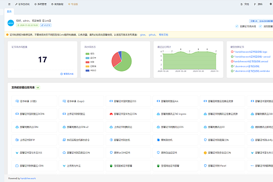Click Tencent cloud icon on 腾讯云COS card
273x182 pixels.
[158, 127]
